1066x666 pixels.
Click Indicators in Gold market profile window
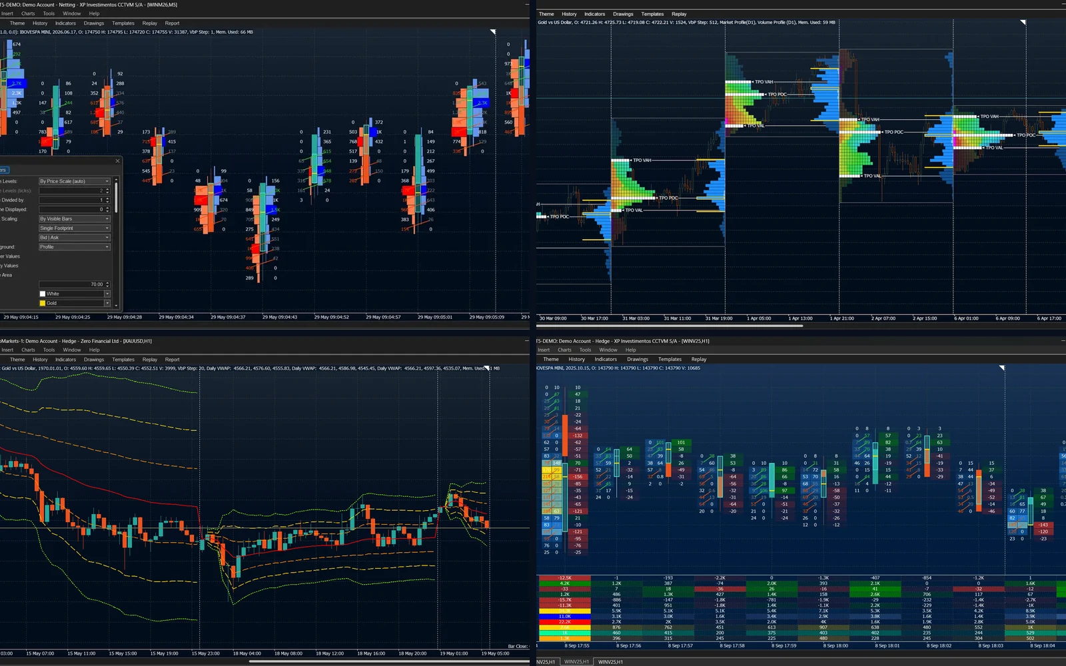pyautogui.click(x=595, y=14)
